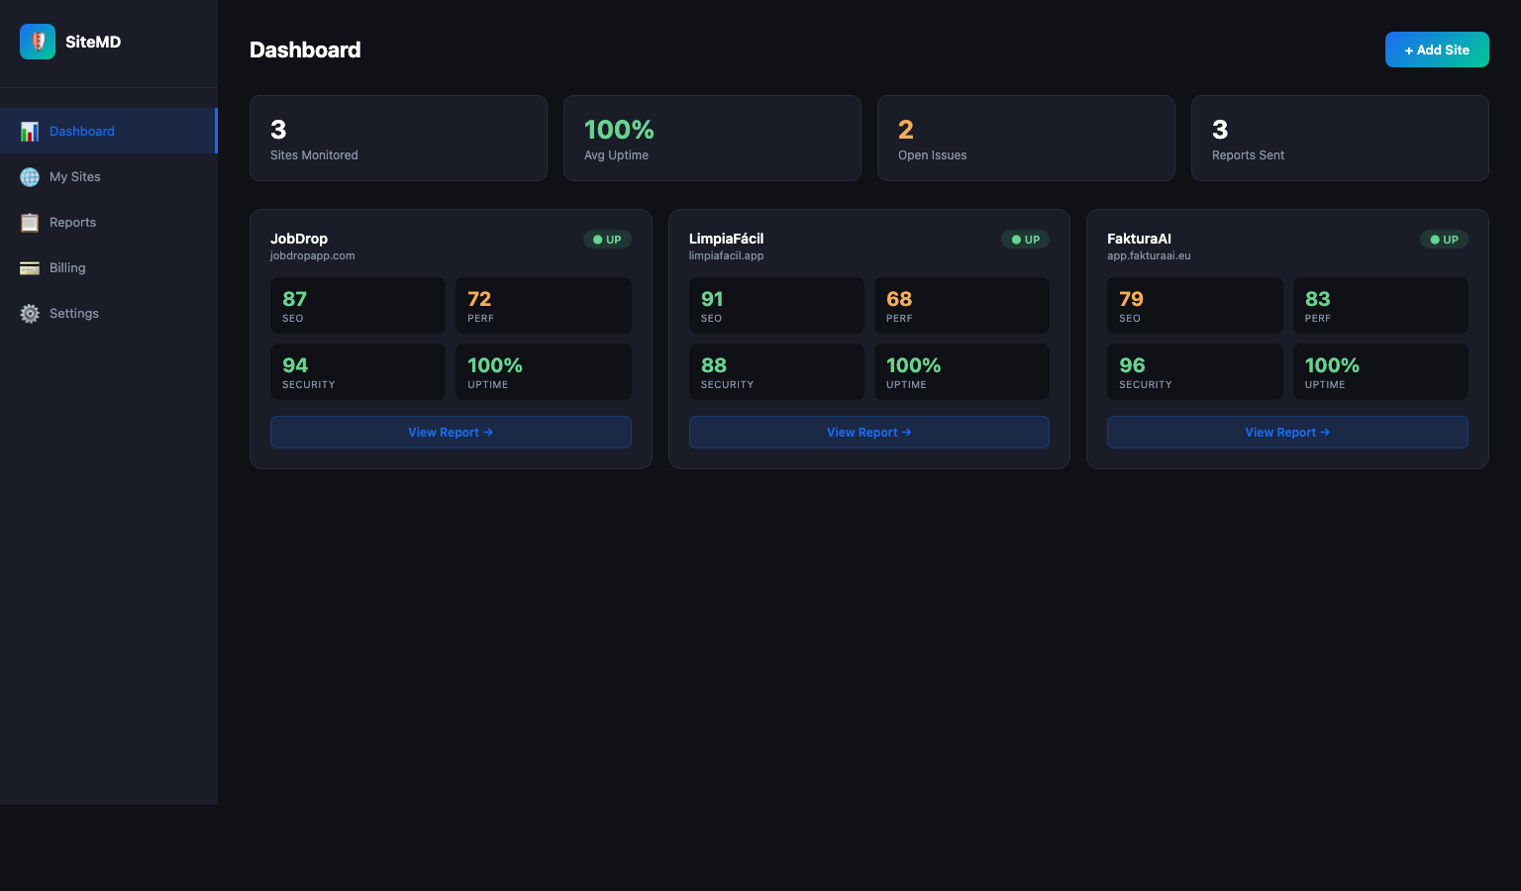This screenshot has width=1521, height=891.
Task: Navigate to Billing page
Action: [108, 267]
